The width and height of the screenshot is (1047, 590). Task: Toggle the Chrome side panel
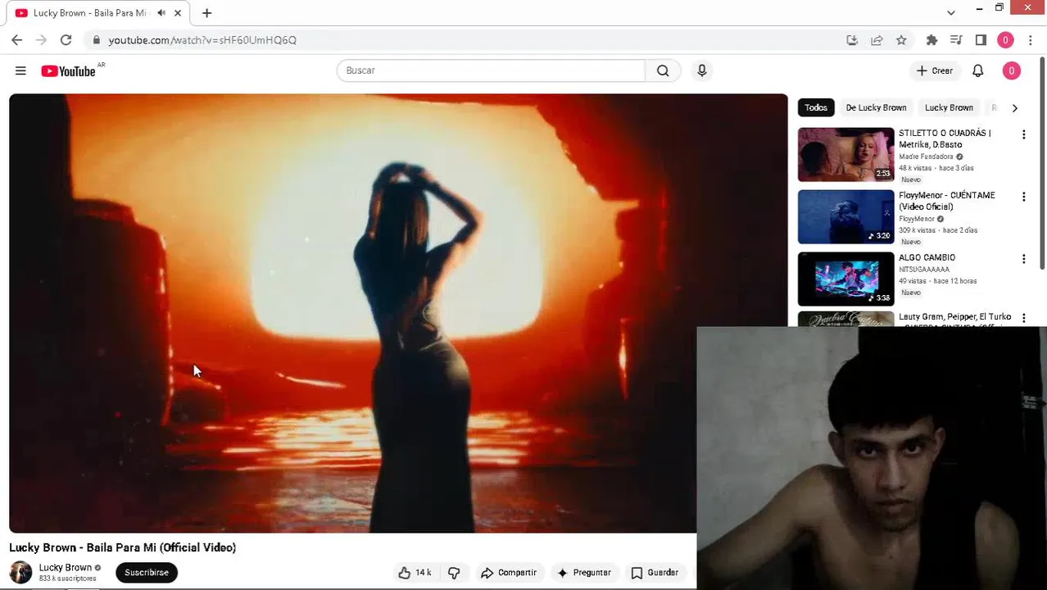tap(981, 39)
